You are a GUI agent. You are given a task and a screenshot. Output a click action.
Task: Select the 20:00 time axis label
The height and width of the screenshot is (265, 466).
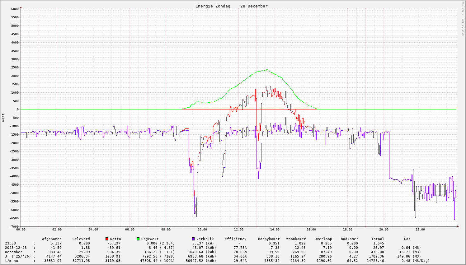pos(384,230)
